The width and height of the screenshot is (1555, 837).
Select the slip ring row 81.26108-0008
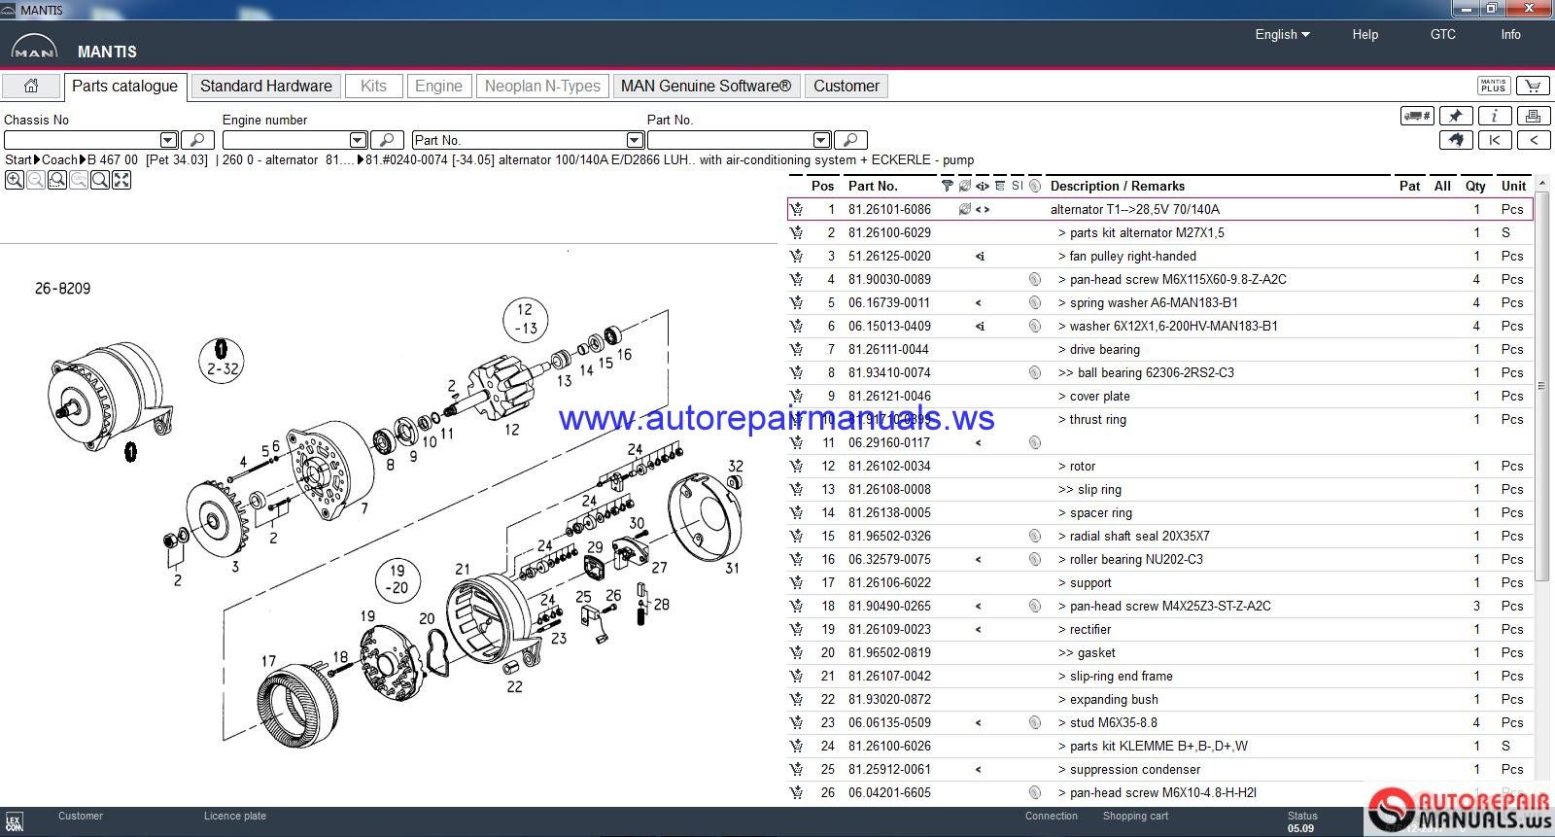(1160, 489)
